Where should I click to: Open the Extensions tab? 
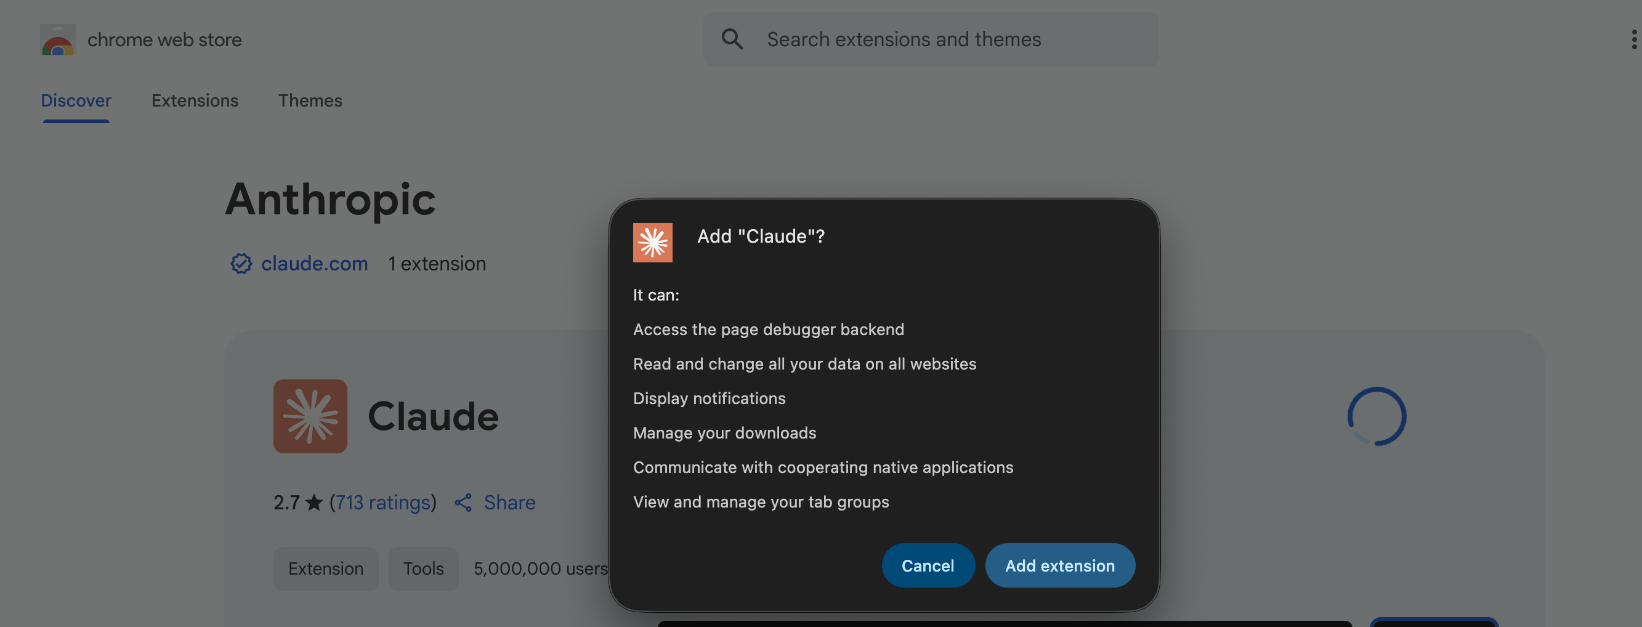tap(195, 100)
